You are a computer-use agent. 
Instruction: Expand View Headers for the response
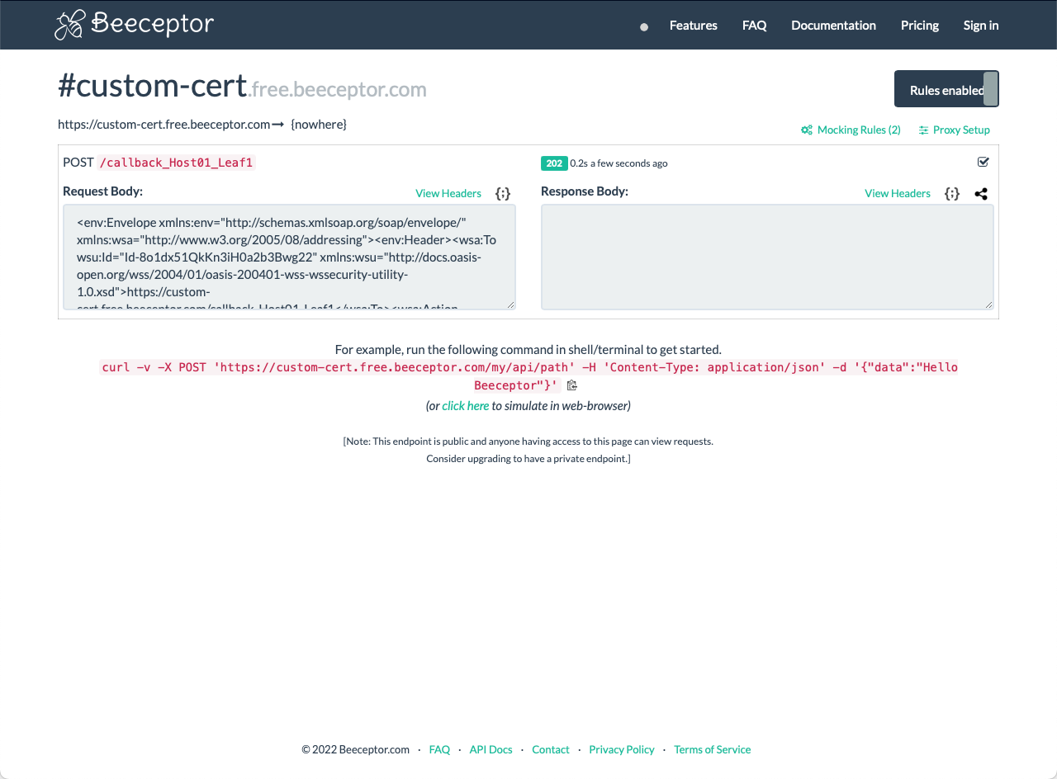pos(898,193)
